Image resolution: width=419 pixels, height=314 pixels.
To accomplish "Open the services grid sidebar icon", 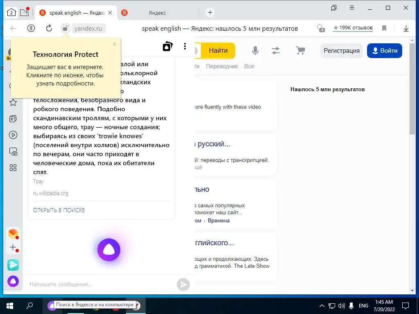I will click(13, 168).
